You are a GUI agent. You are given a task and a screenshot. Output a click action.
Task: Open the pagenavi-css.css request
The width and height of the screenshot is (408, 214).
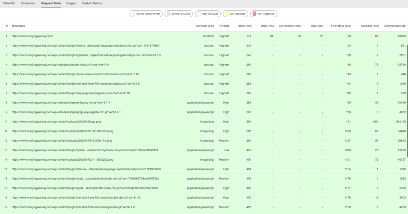(71, 93)
